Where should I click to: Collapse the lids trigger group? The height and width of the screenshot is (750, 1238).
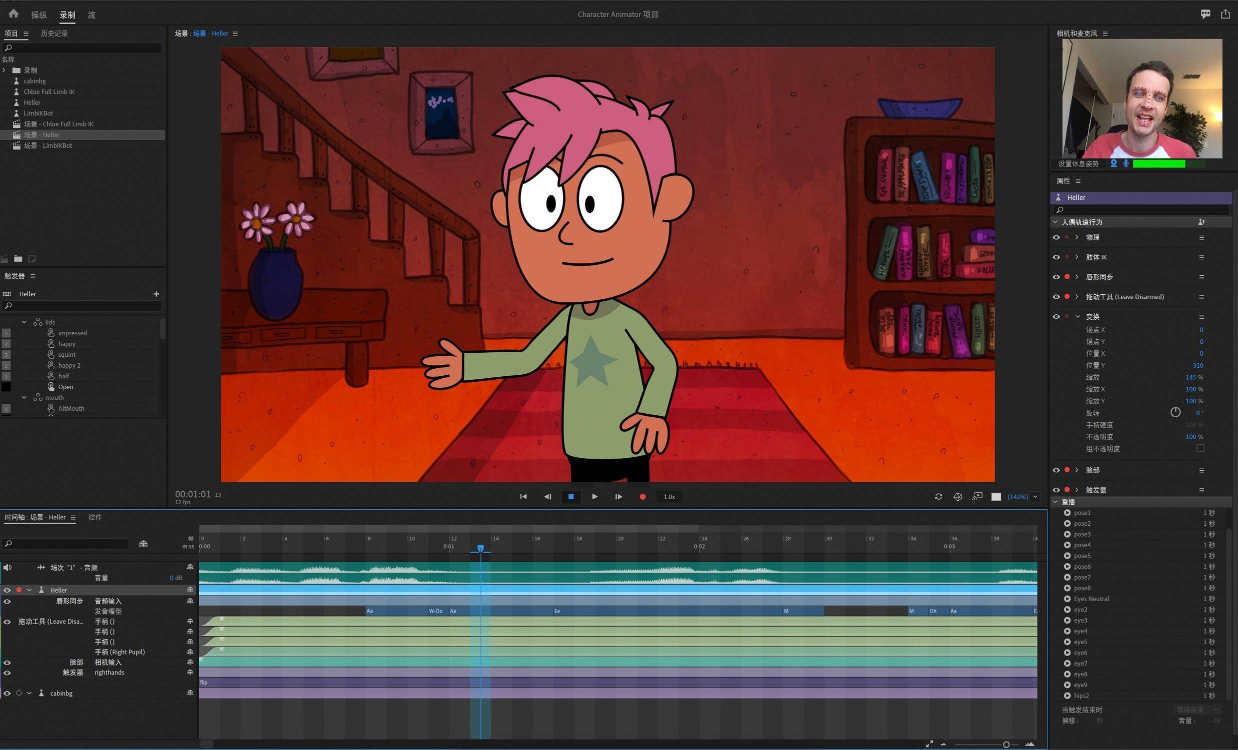click(23, 322)
